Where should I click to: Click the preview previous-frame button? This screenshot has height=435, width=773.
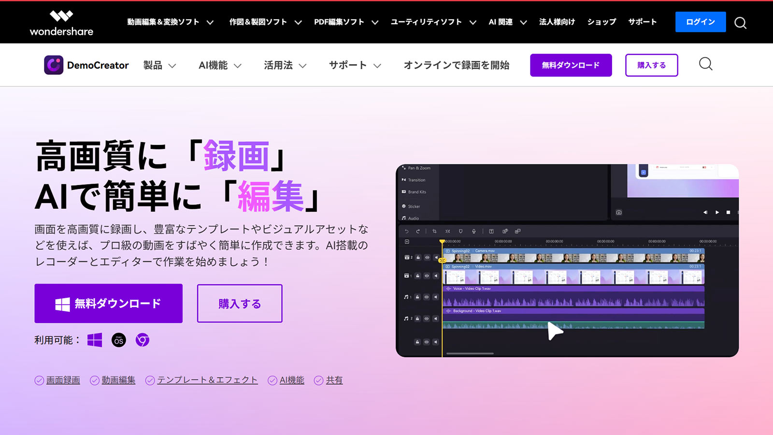coord(705,212)
